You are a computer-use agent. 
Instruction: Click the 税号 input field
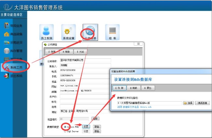click(x=85, y=106)
